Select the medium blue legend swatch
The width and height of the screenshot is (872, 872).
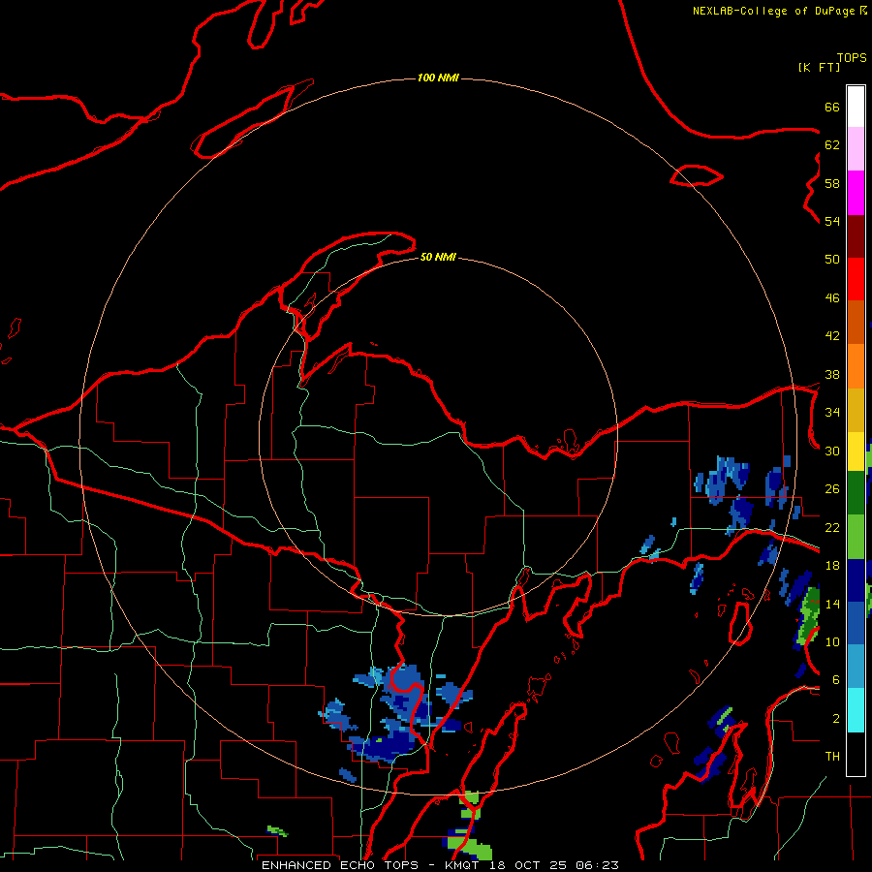(x=856, y=623)
